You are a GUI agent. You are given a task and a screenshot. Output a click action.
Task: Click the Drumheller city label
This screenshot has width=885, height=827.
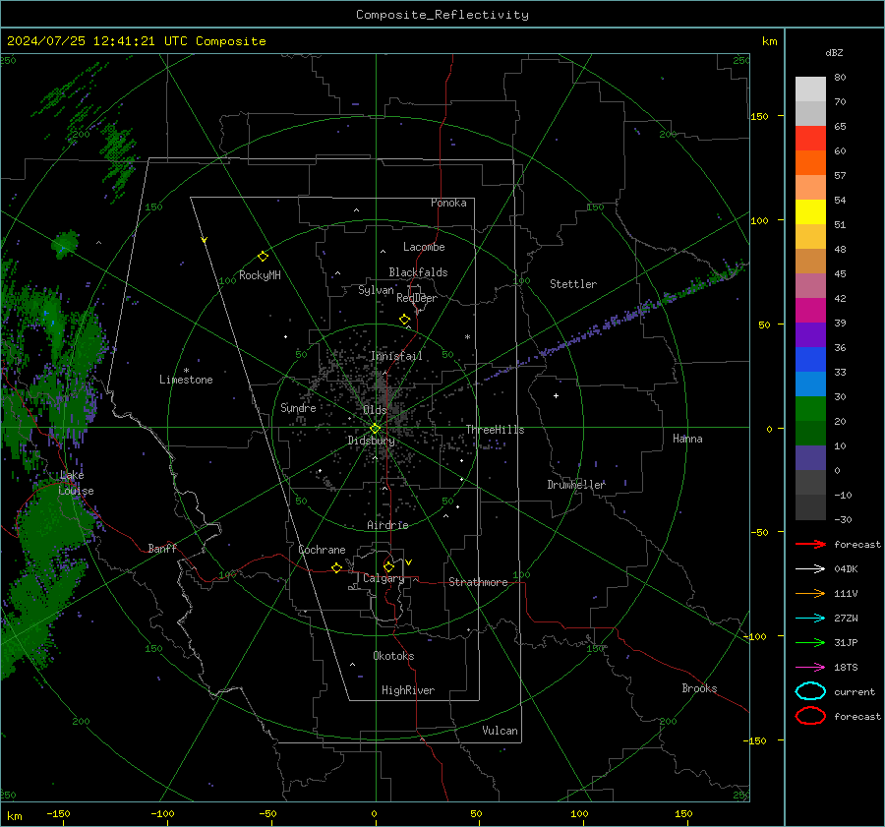click(x=576, y=485)
